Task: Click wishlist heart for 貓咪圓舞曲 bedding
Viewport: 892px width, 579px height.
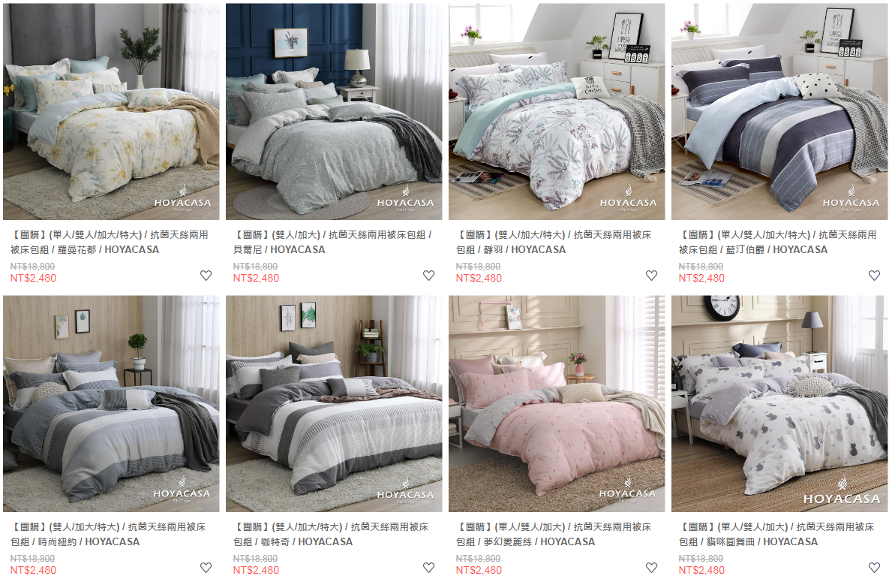Action: pyautogui.click(x=874, y=568)
